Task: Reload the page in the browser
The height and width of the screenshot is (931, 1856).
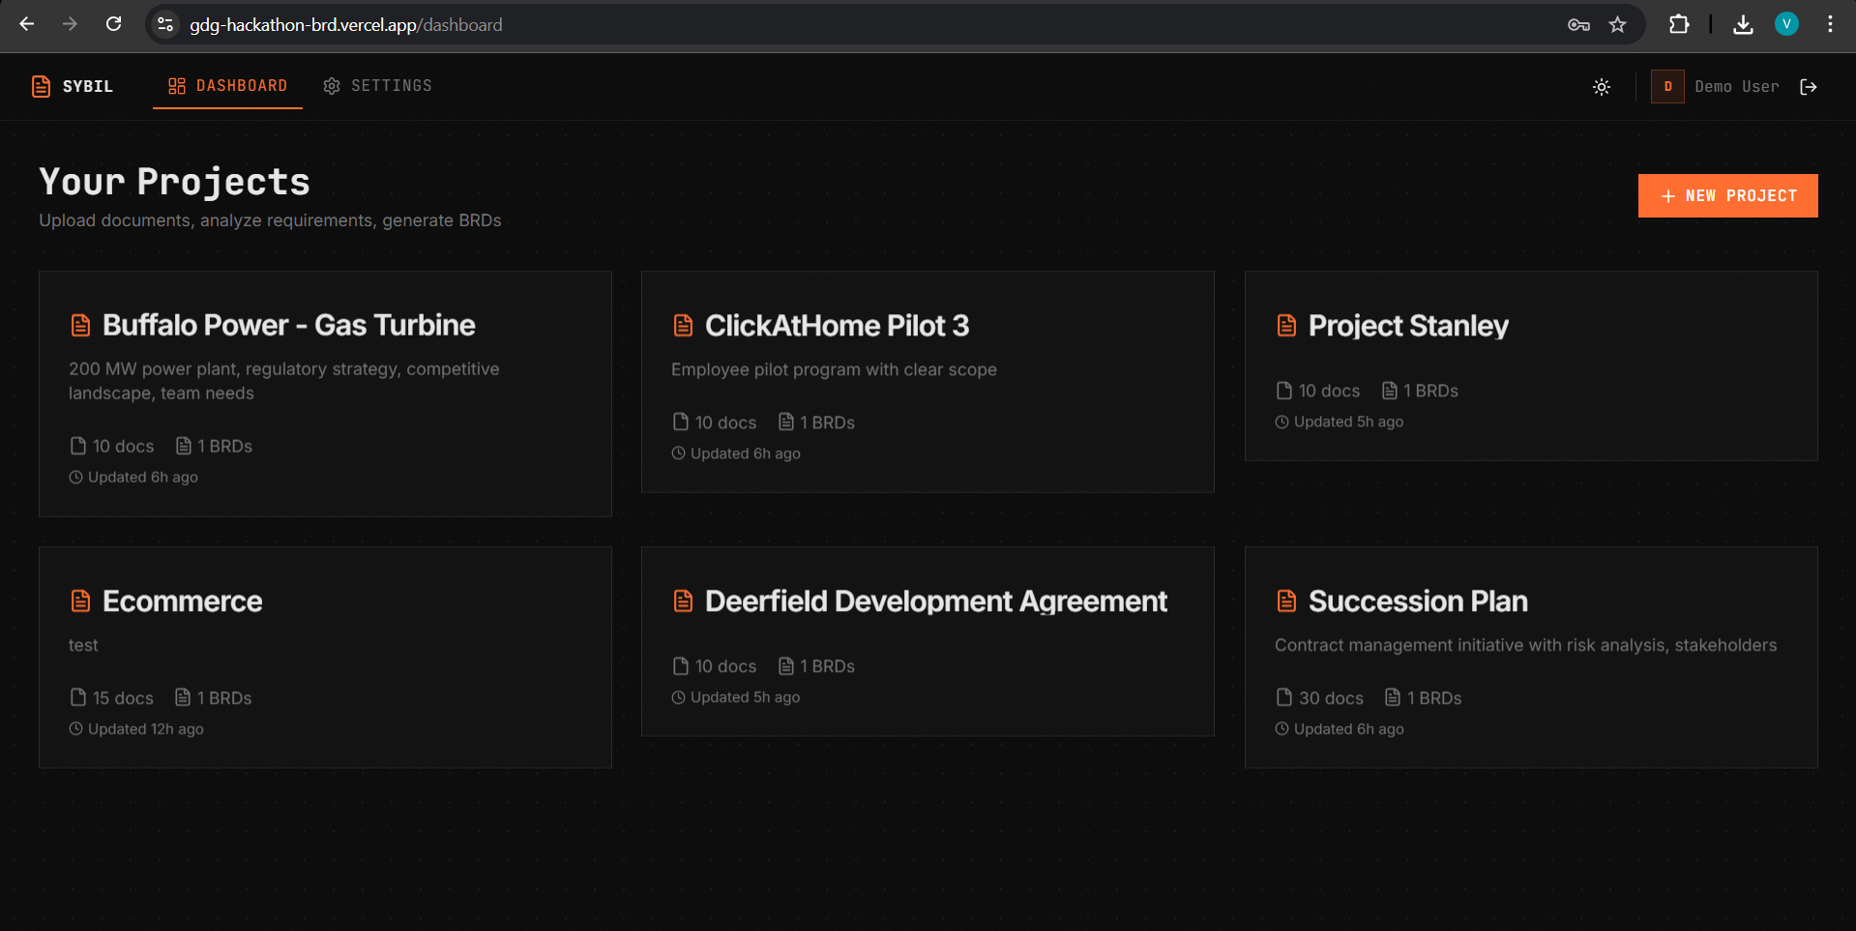Action: (114, 24)
